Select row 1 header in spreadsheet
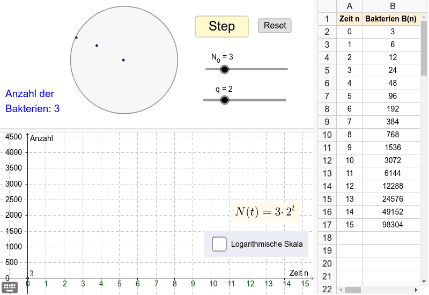This screenshot has height=295, width=429. [x=327, y=19]
